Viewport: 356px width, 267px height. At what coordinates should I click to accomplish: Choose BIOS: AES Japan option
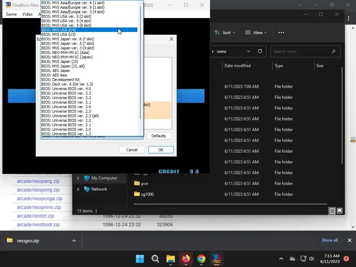pyautogui.click(x=89, y=71)
